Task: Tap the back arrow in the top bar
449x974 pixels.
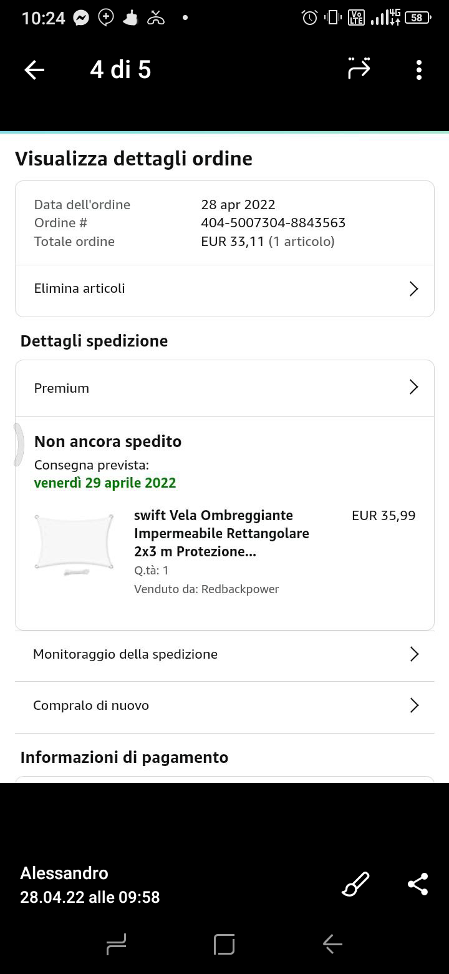Action: (34, 70)
